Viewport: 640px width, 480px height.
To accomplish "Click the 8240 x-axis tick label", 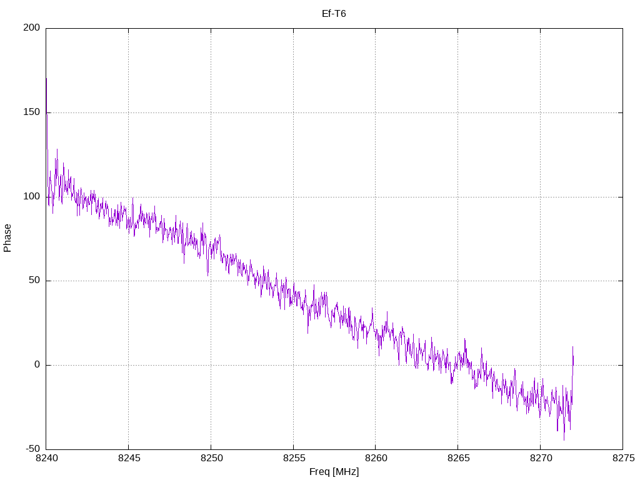I will click(x=46, y=458).
